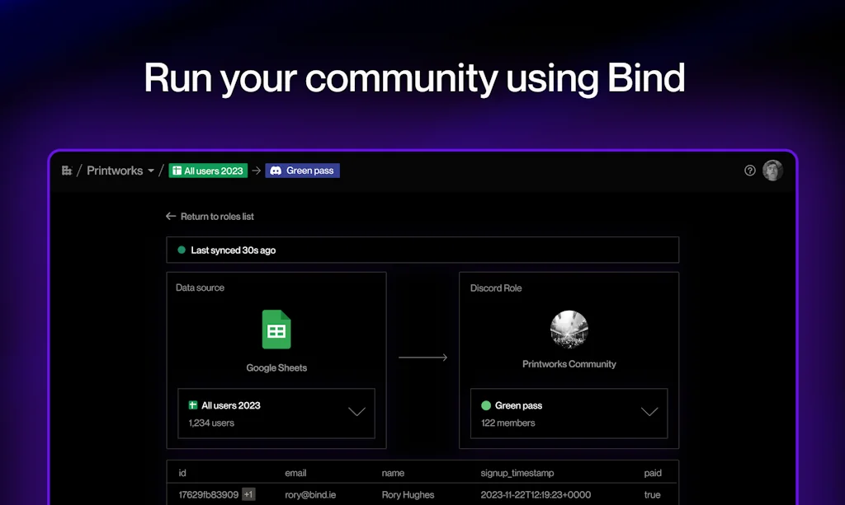
Task: Select the Green pass breadcrumb chip
Action: click(302, 171)
